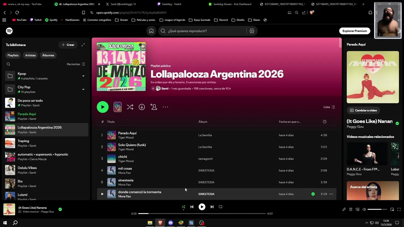Open Santi profile link in playlist header

(165, 89)
